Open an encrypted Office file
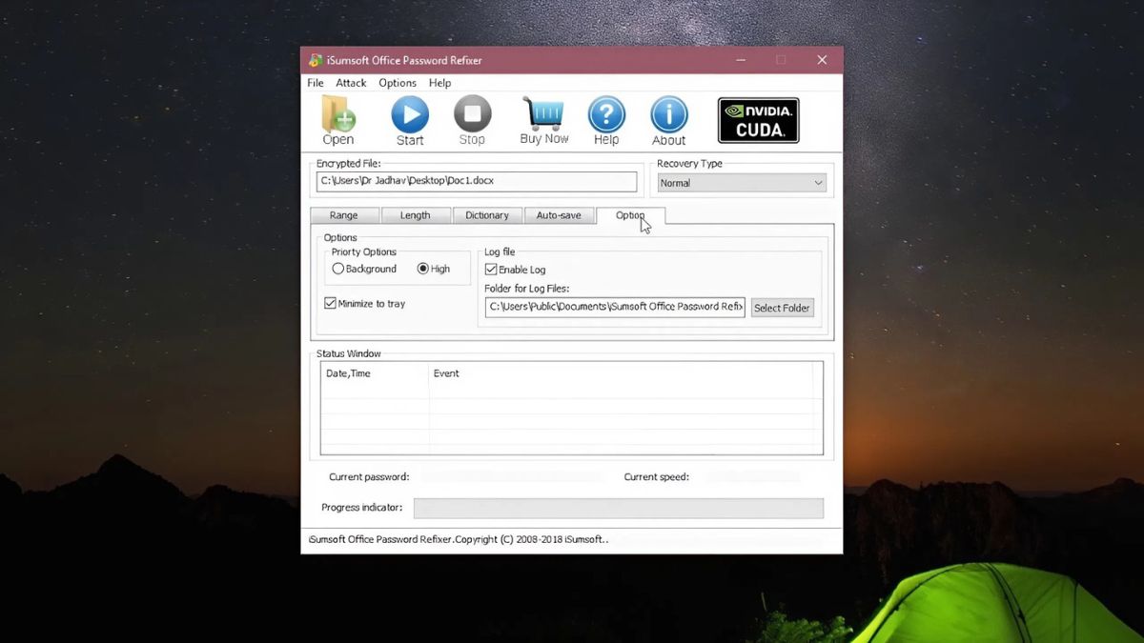 click(337, 119)
